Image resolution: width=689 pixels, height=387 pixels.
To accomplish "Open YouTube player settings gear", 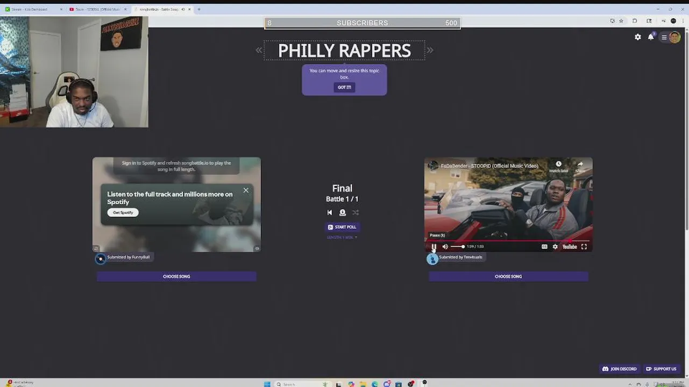I will tap(555, 247).
